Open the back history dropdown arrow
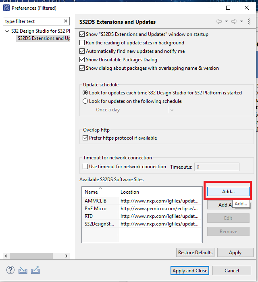 point(226,21)
